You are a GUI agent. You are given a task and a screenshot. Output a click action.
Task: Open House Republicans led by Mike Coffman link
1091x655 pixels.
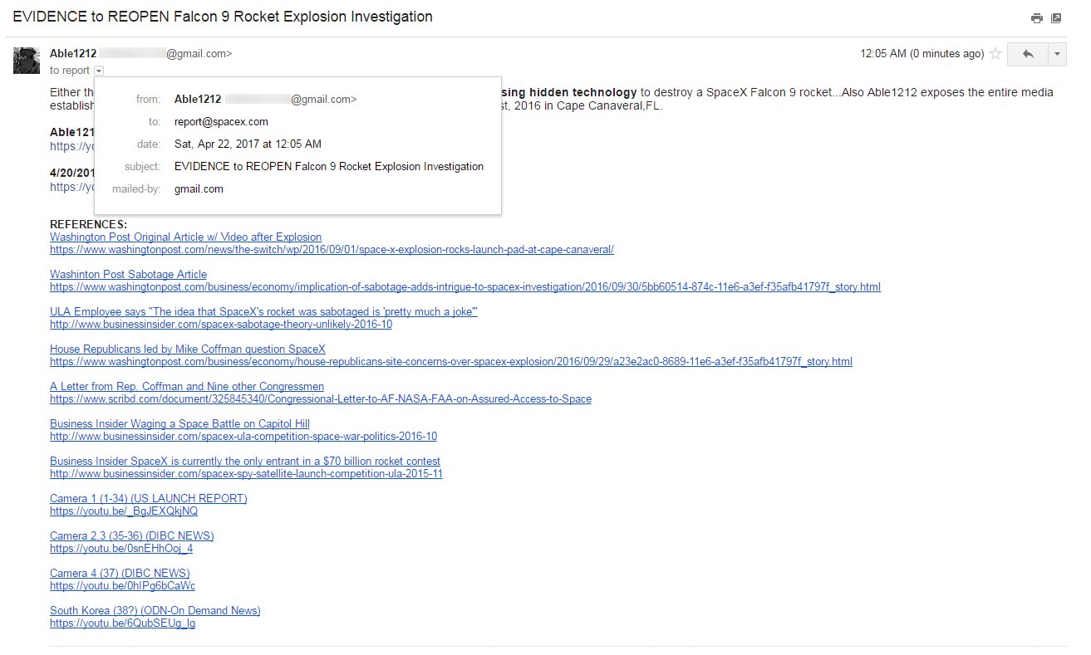point(188,349)
